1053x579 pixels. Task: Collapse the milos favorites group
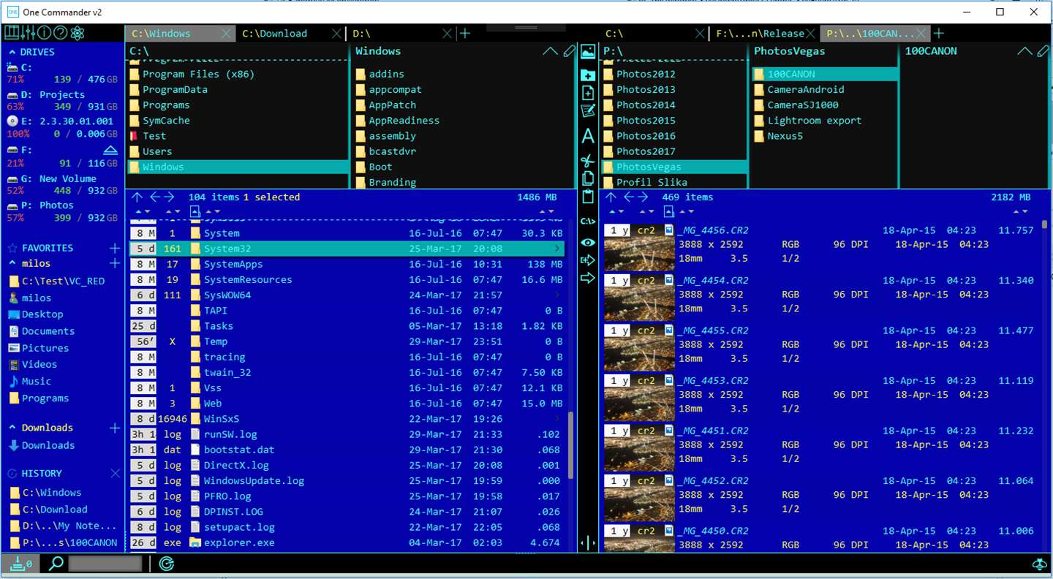tap(12, 263)
